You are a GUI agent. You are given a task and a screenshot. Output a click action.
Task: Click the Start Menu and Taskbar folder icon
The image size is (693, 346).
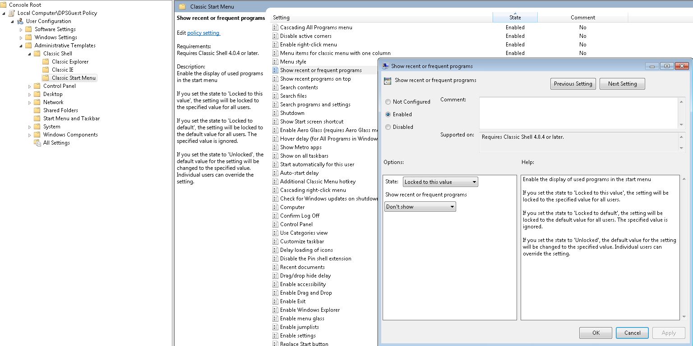37,118
